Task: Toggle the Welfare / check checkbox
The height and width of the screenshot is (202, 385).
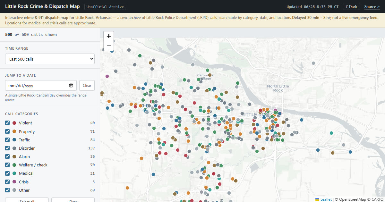Action: pos(7,165)
